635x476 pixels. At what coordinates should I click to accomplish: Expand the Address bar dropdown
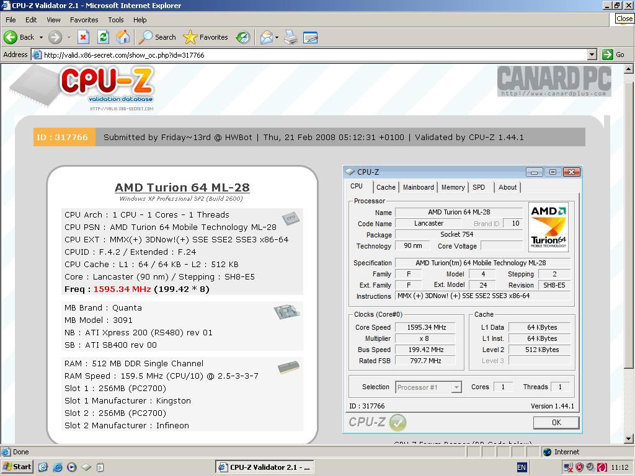pyautogui.click(x=592, y=55)
